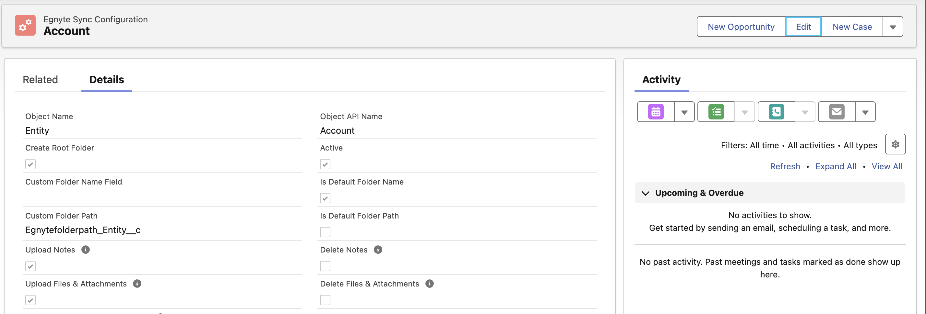Click the View All link
The width and height of the screenshot is (926, 314).
(887, 166)
